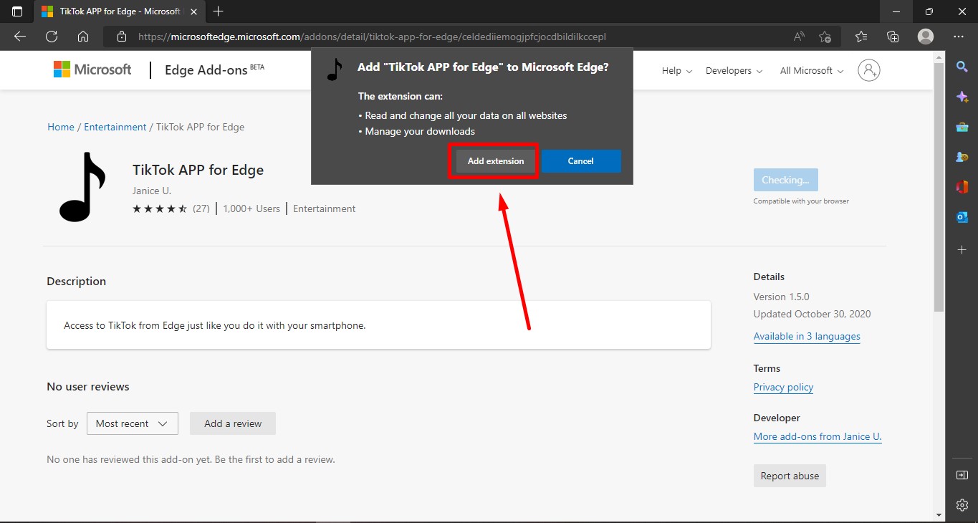Click the Microsoft logo

tap(92, 69)
